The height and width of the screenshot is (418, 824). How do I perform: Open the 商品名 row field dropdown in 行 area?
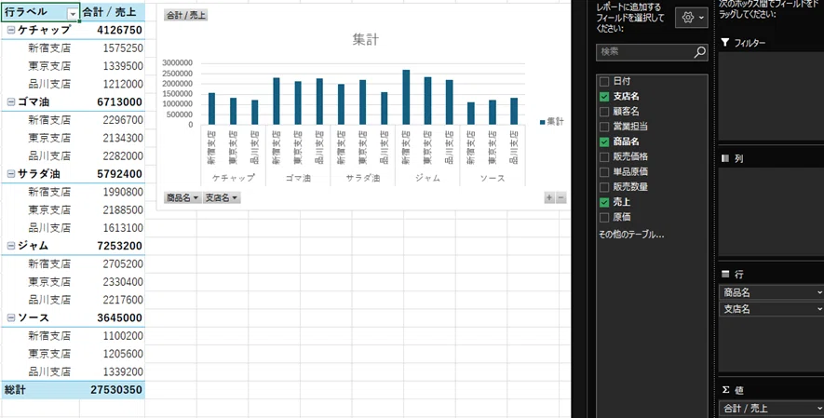(x=819, y=292)
